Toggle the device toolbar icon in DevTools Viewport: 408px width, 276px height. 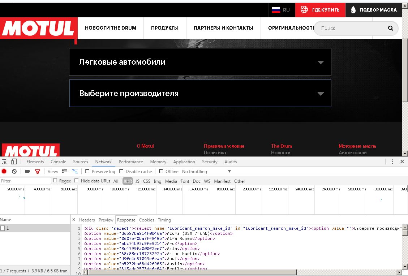[14, 161]
